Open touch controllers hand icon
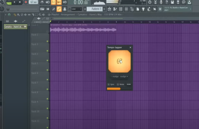The width and height of the screenshot is (199, 129). [155, 9]
